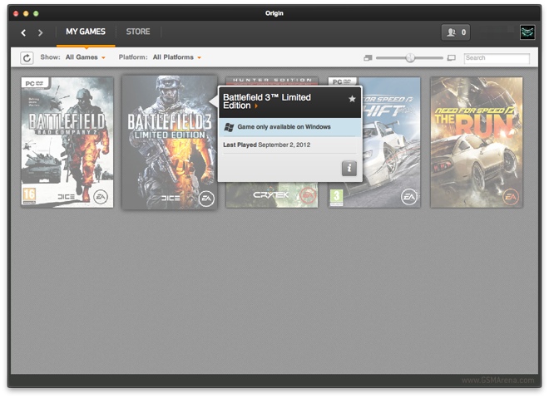Viewport: 549px width, 398px height.
Task: Minimize the window via the yellow button
Action: pyautogui.click(x=26, y=13)
